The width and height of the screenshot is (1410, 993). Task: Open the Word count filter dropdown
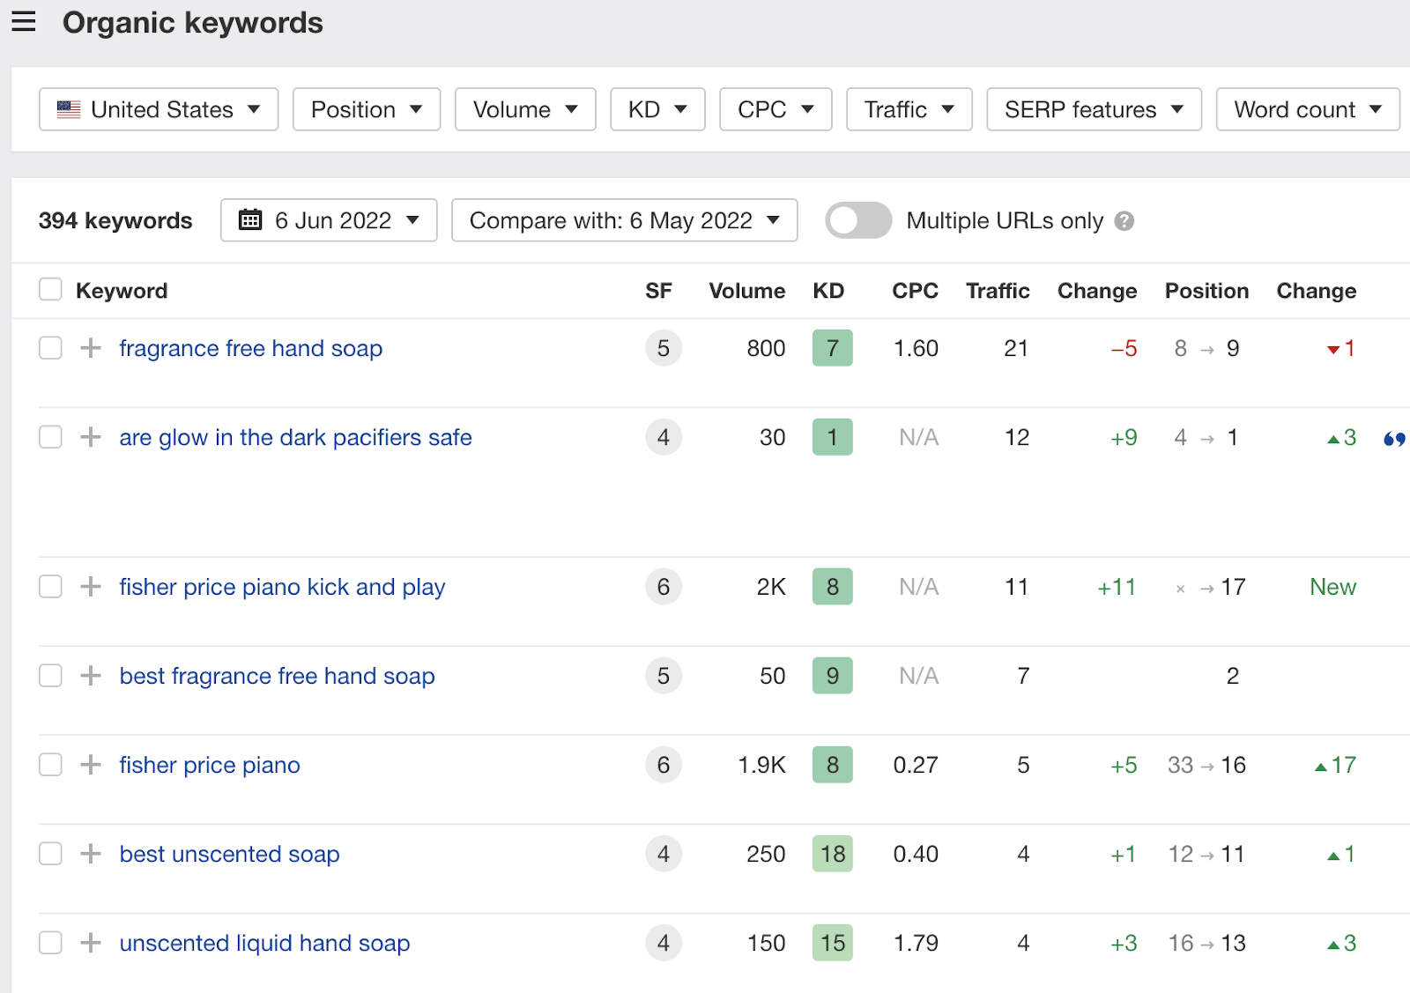[1307, 109]
